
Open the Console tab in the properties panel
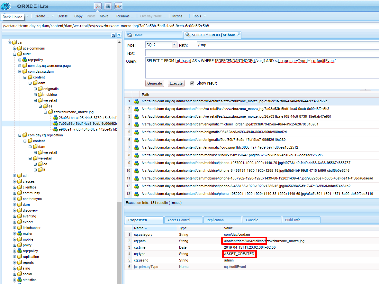click(262, 220)
